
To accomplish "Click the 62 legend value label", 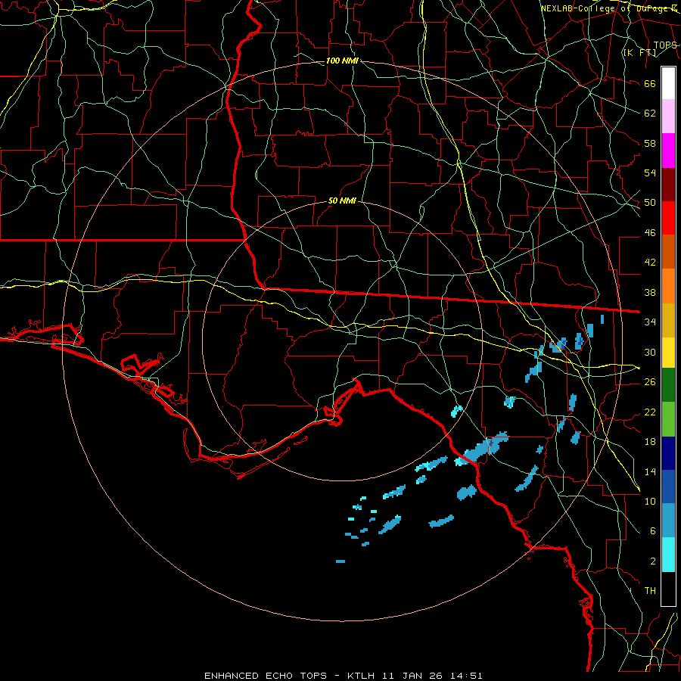I will click(x=650, y=113).
